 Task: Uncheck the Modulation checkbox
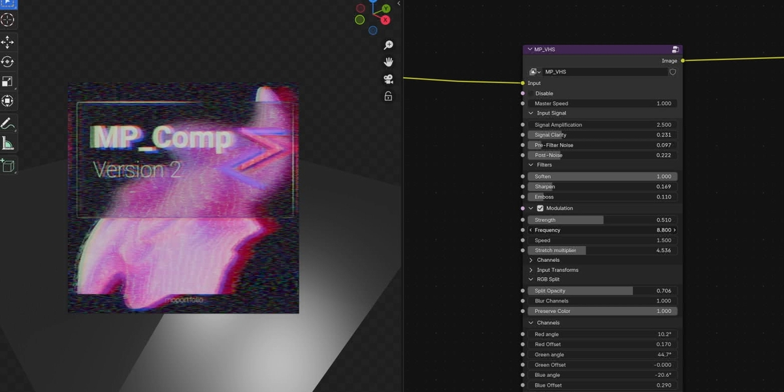coord(540,208)
